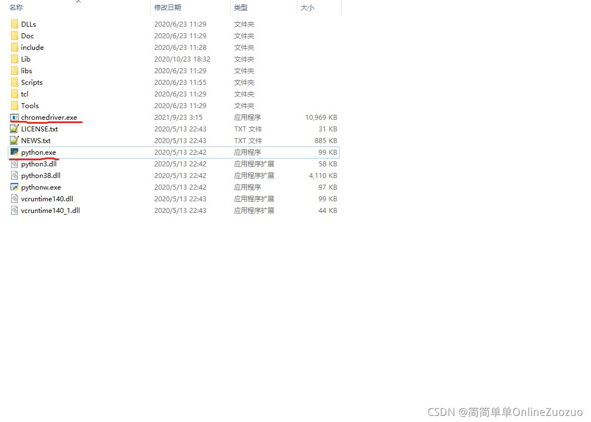Click the python3.dll file icon
This screenshot has height=422, width=591.
pos(14,164)
